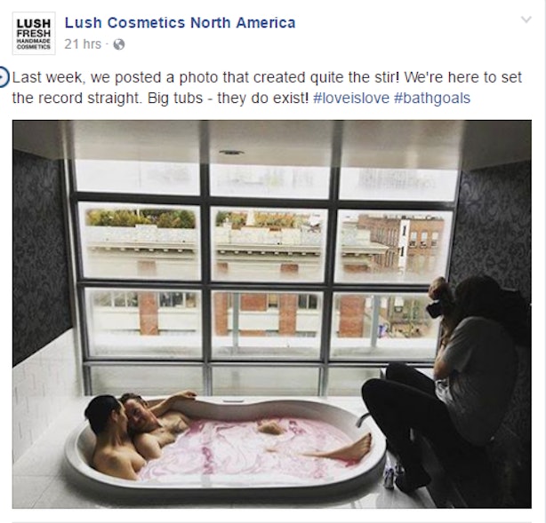This screenshot has height=523, width=546.
Task: Click the post text starting with Last week
Action: coord(267,88)
